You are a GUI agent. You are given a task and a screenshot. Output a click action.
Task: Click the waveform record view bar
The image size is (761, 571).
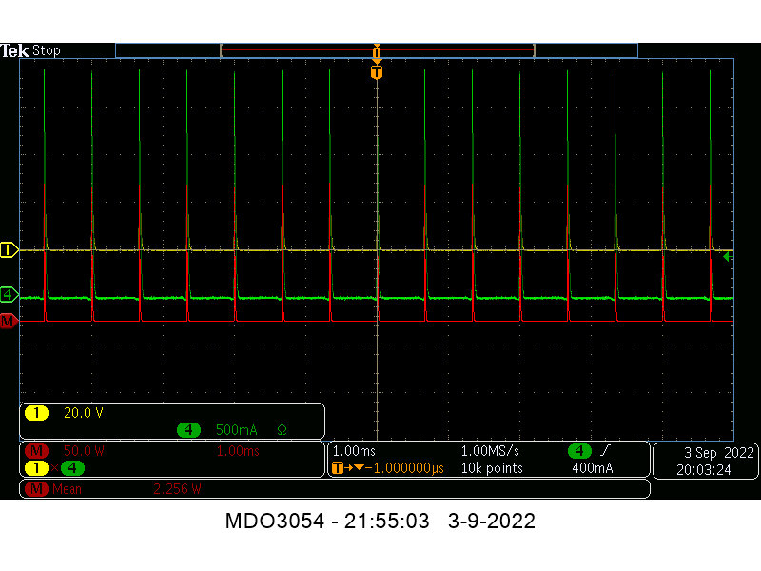tap(377, 50)
